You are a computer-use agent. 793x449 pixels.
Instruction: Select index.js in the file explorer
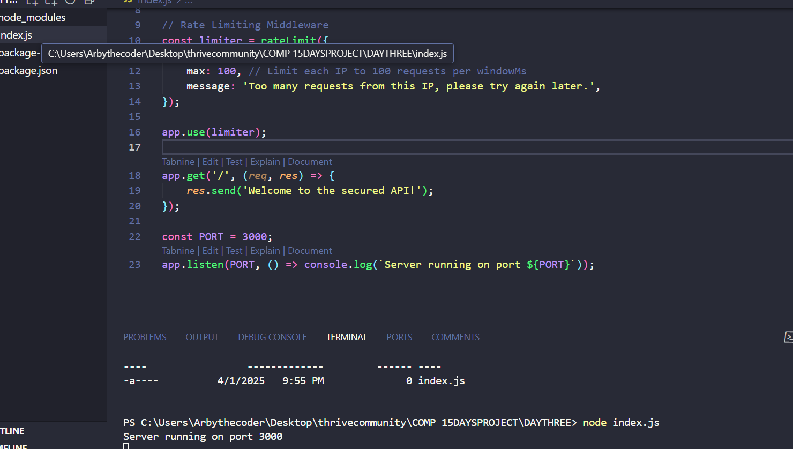pyautogui.click(x=54, y=35)
